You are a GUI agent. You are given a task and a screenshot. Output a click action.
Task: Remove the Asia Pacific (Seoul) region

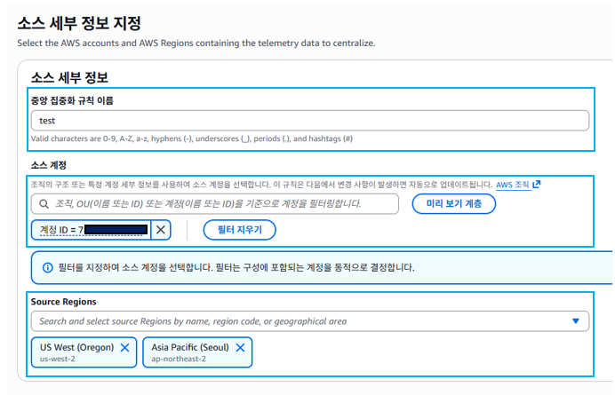point(240,347)
